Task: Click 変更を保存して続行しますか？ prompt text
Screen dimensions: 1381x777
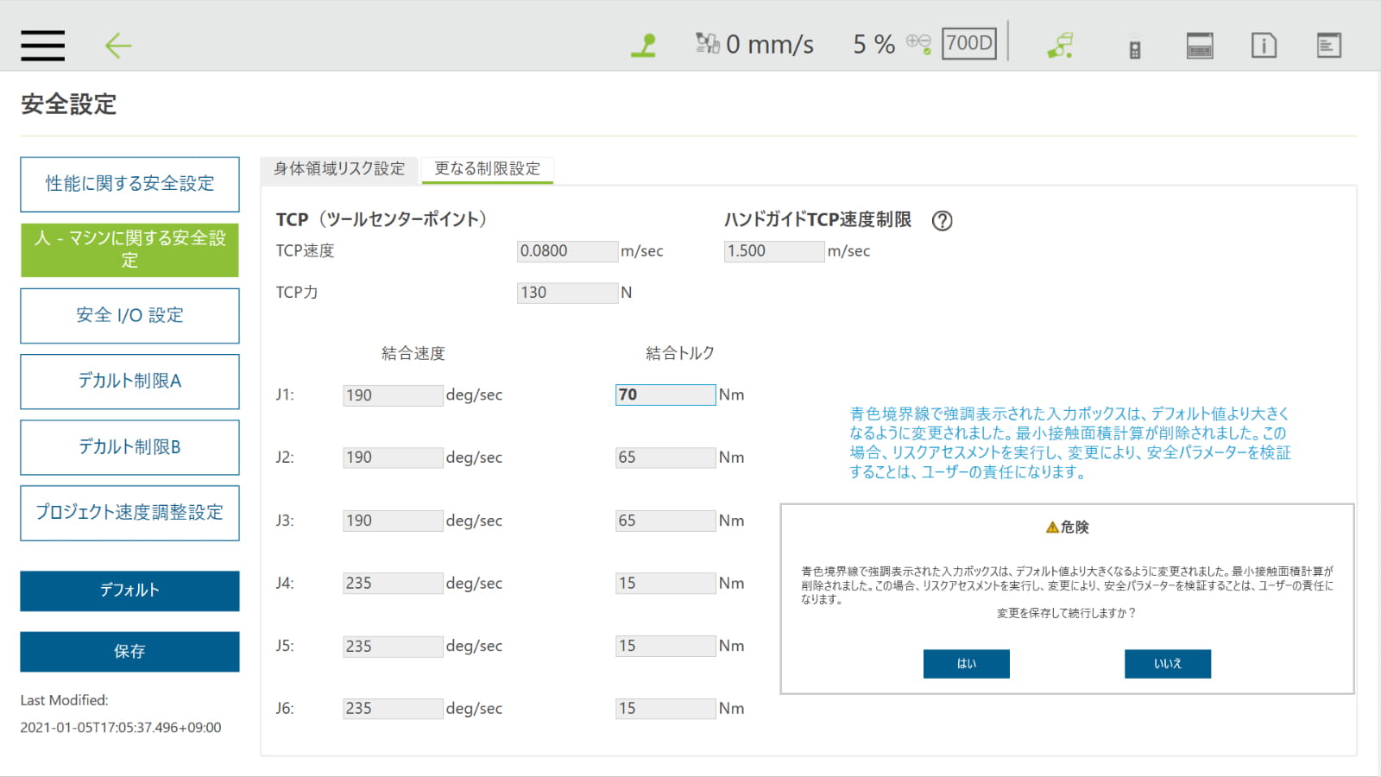Action: [x=1067, y=613]
